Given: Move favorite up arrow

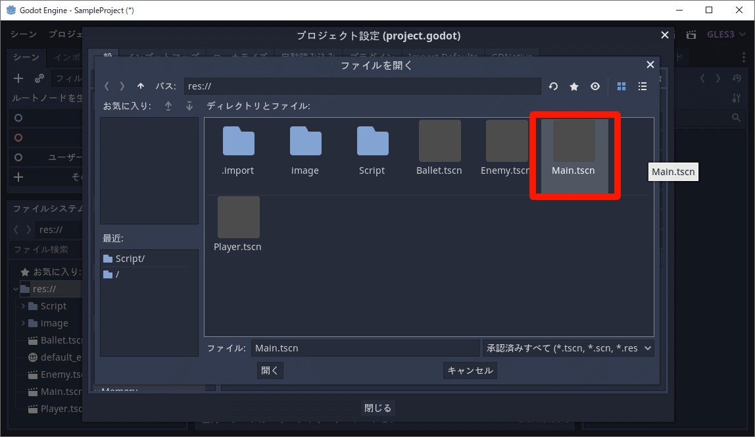Looking at the screenshot, I should pyautogui.click(x=168, y=106).
